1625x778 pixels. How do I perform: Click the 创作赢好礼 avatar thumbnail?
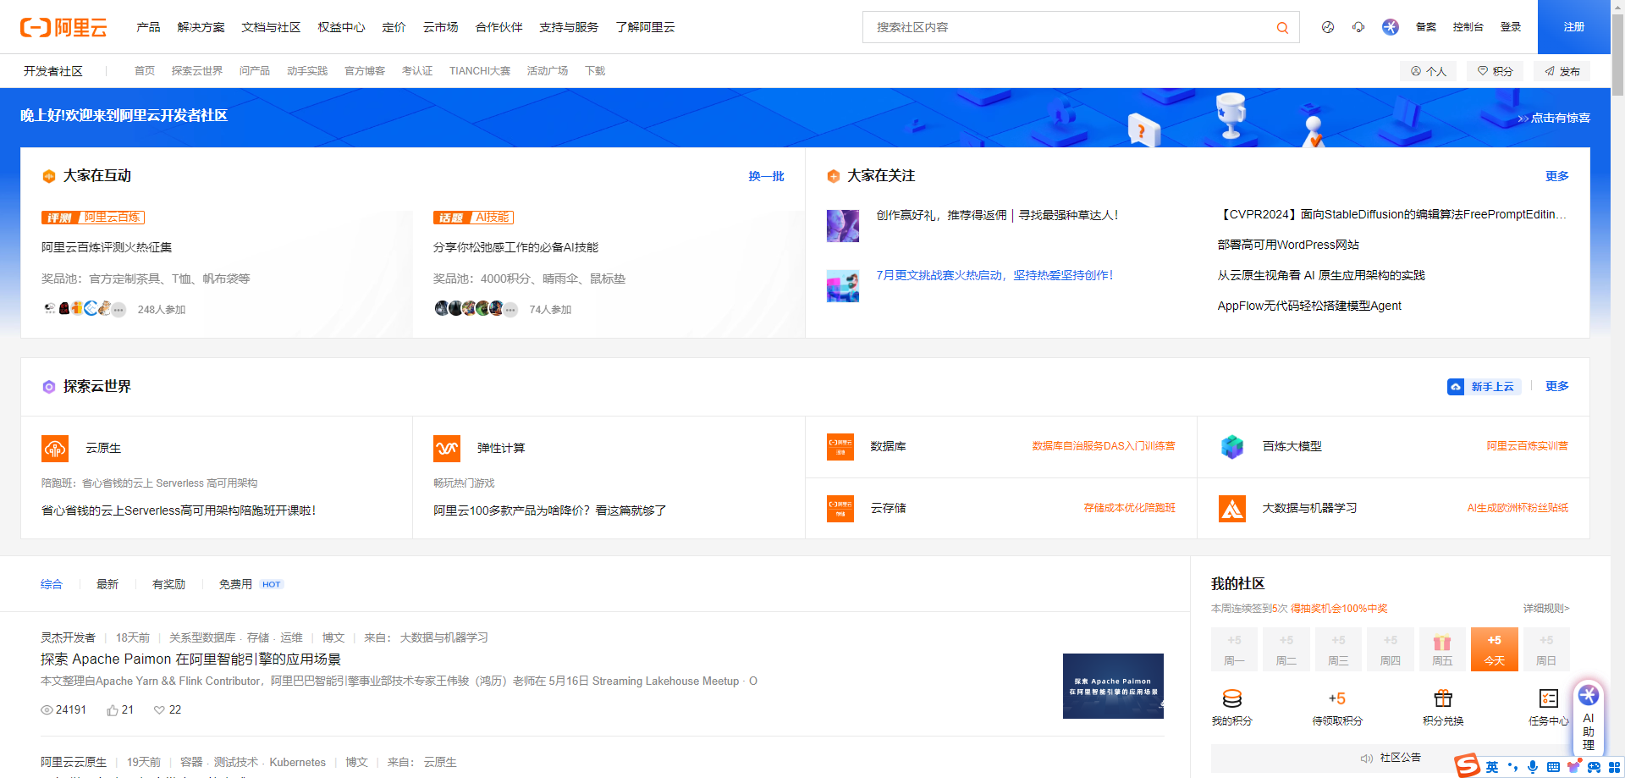click(x=843, y=226)
